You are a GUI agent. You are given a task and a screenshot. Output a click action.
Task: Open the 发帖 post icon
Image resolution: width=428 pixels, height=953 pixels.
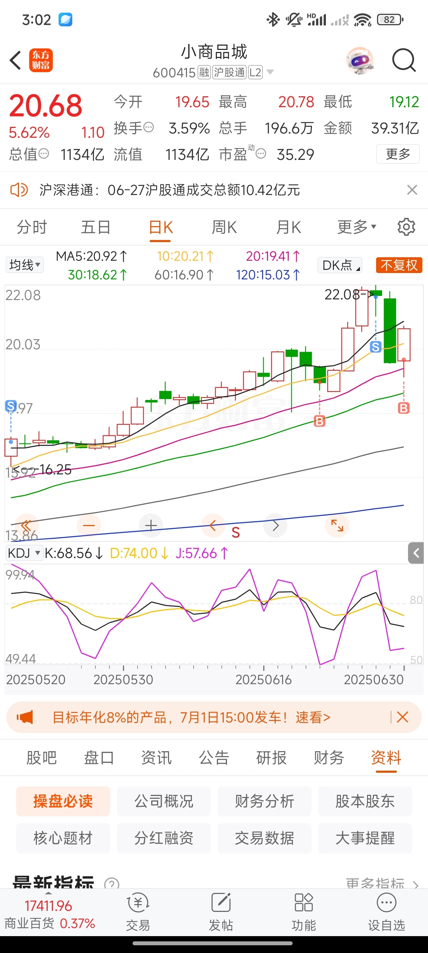221,912
